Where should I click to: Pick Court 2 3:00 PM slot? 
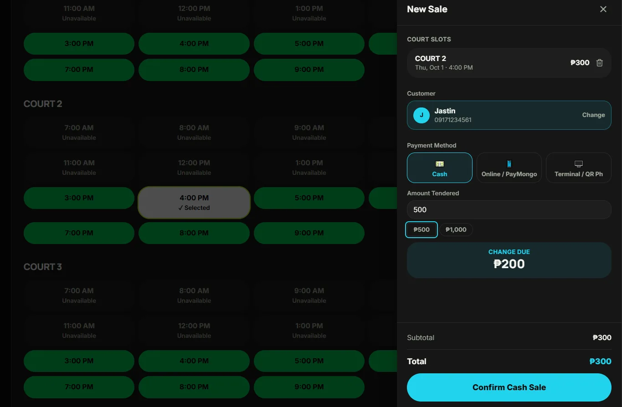[79, 198]
